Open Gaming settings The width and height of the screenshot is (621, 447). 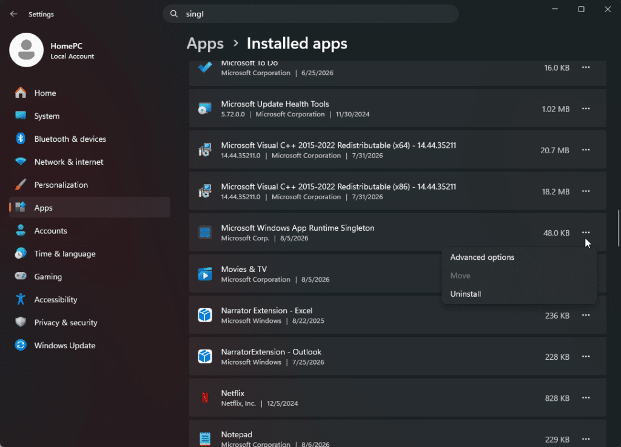tap(90, 277)
